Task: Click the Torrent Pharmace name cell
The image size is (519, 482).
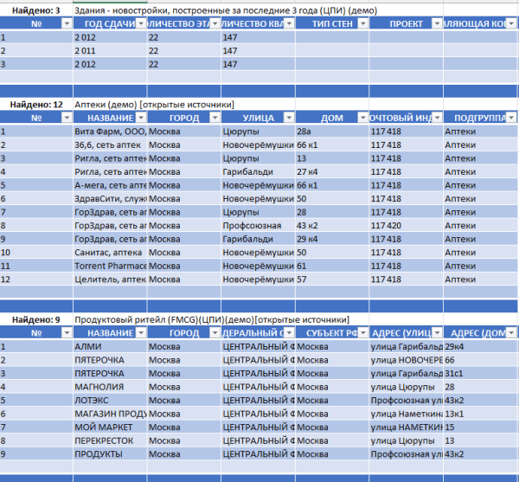Action: point(109,267)
